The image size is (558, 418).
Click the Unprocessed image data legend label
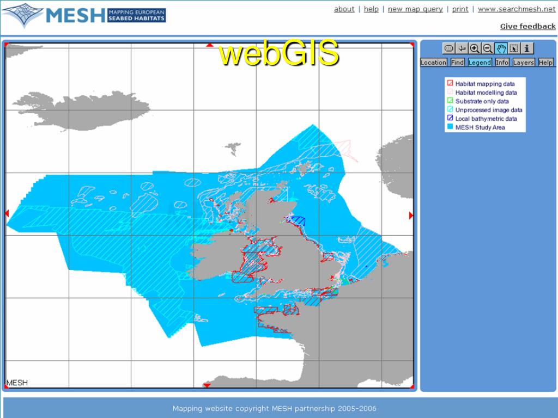pyautogui.click(x=489, y=110)
